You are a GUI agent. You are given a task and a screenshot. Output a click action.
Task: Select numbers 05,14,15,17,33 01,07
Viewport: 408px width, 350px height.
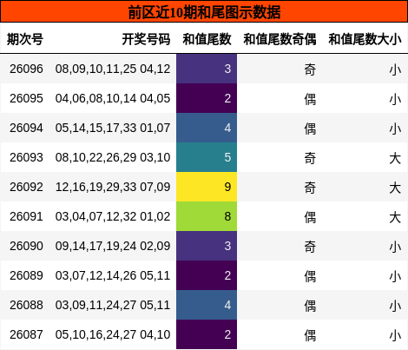(x=113, y=128)
